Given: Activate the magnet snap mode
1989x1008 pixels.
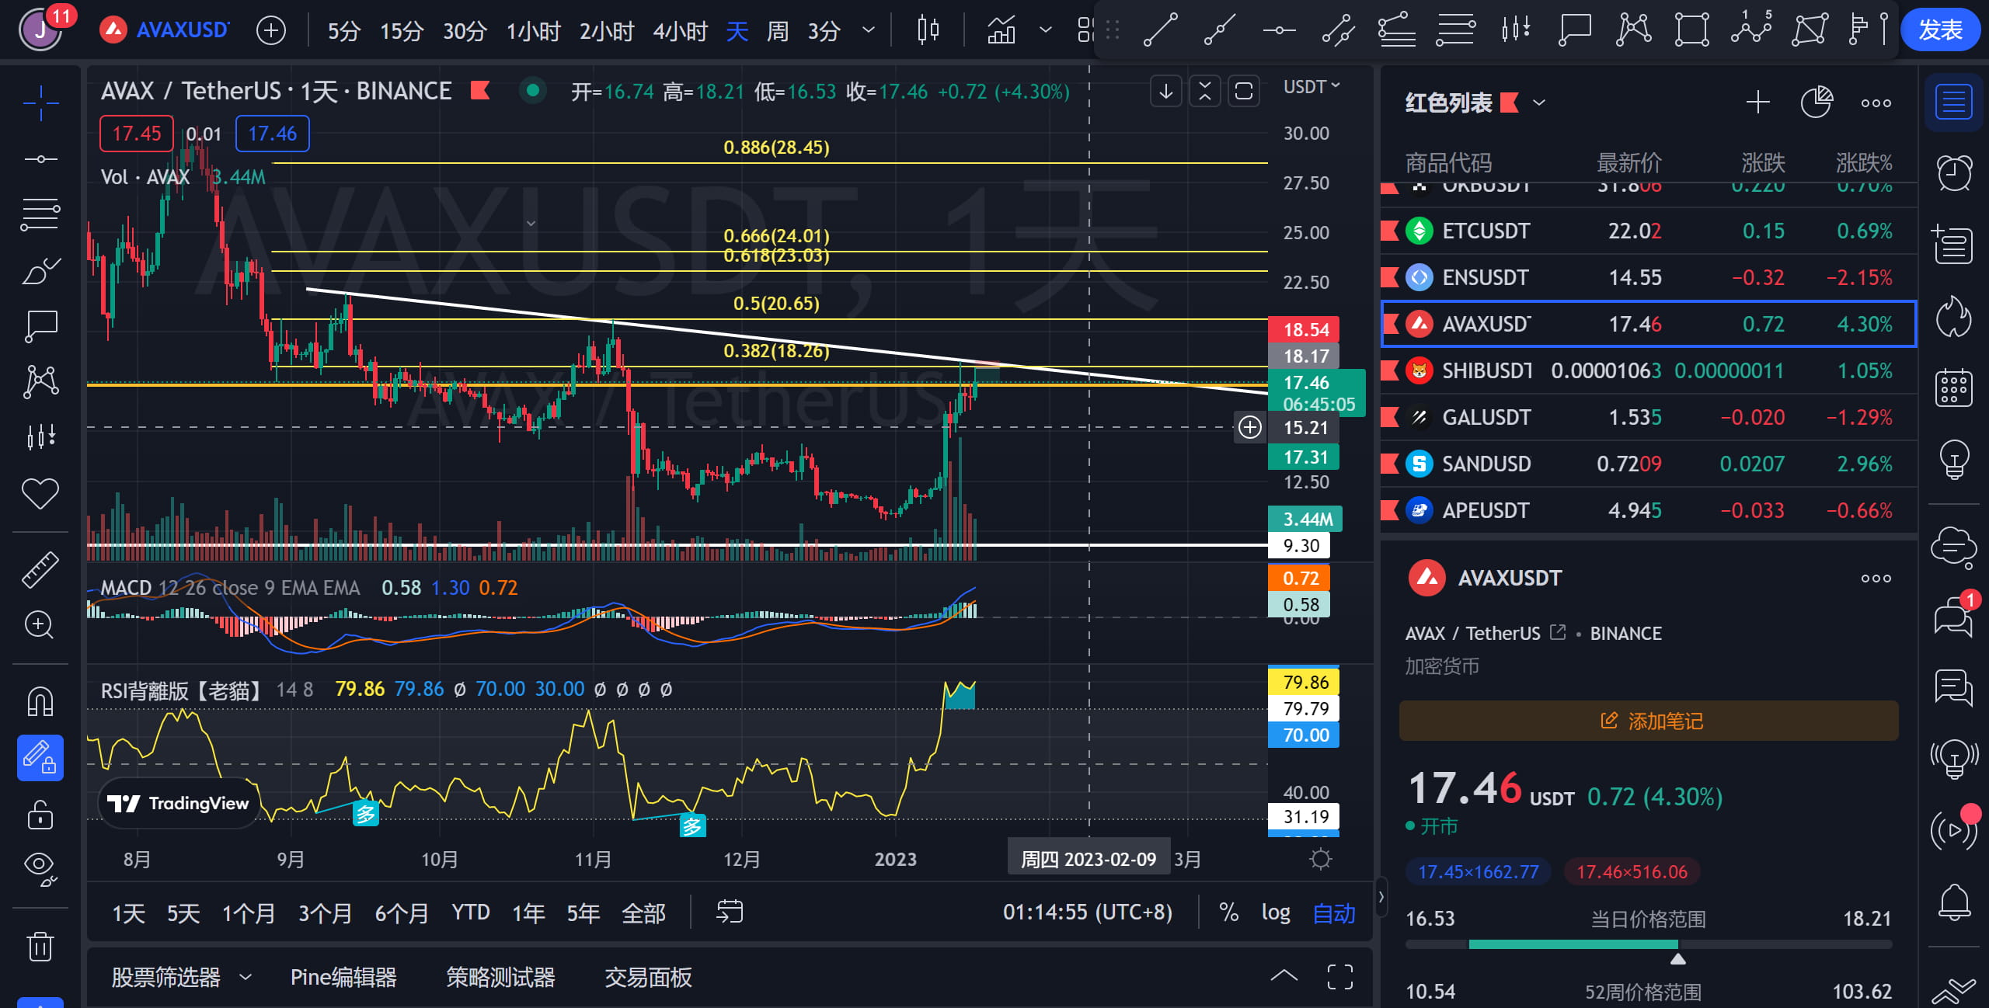Looking at the screenshot, I should (x=40, y=701).
